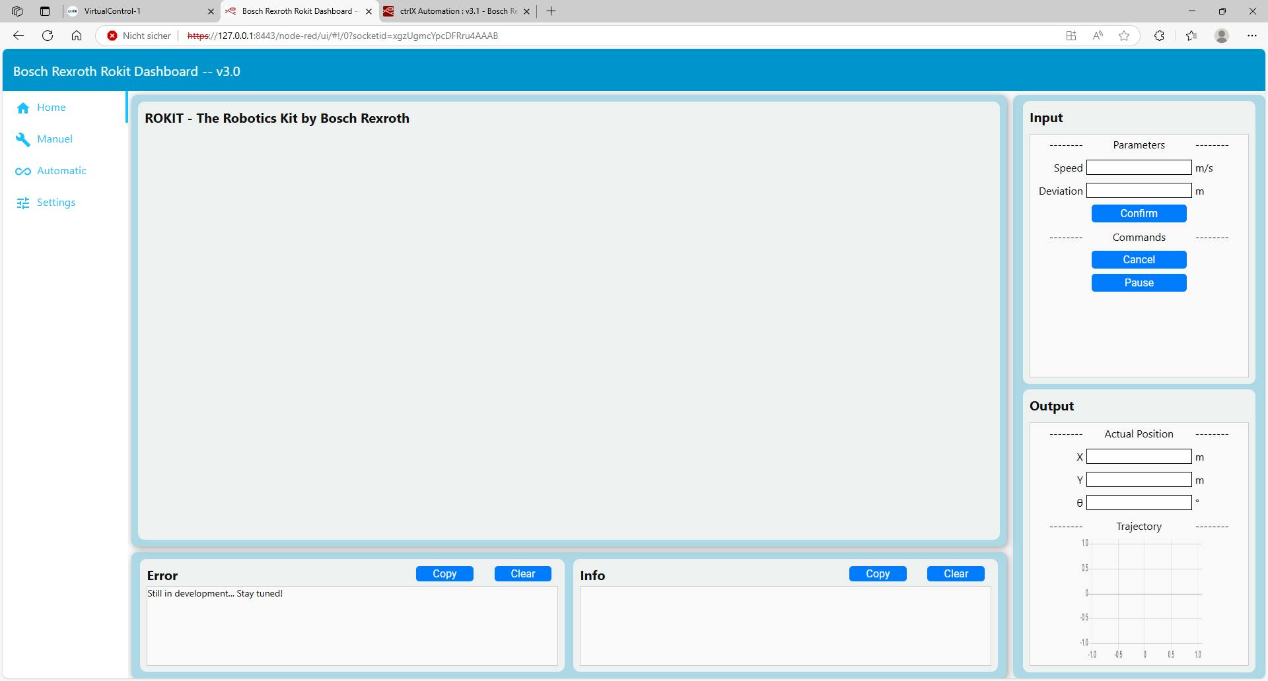The image size is (1268, 681).
Task: Open the browser profile avatar
Action: pos(1222,36)
